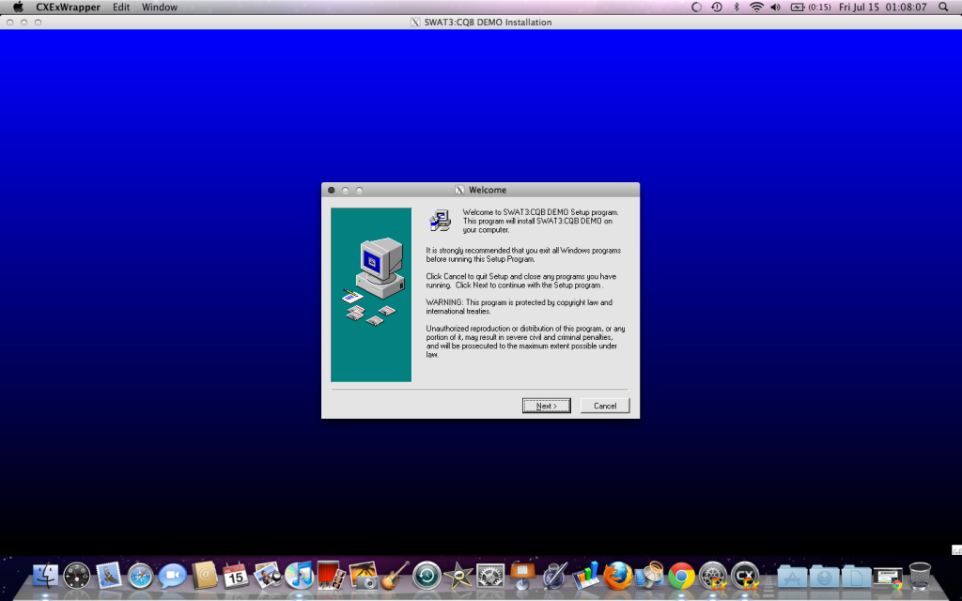Open Pages from the Dock
The height and width of the screenshot is (601, 962).
coord(554,577)
